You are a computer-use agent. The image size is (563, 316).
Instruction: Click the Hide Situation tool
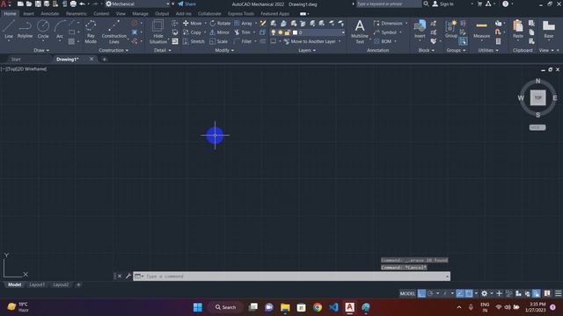pos(158,32)
